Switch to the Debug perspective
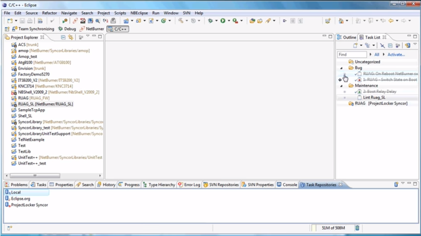The width and height of the screenshot is (421, 236). (x=67, y=29)
